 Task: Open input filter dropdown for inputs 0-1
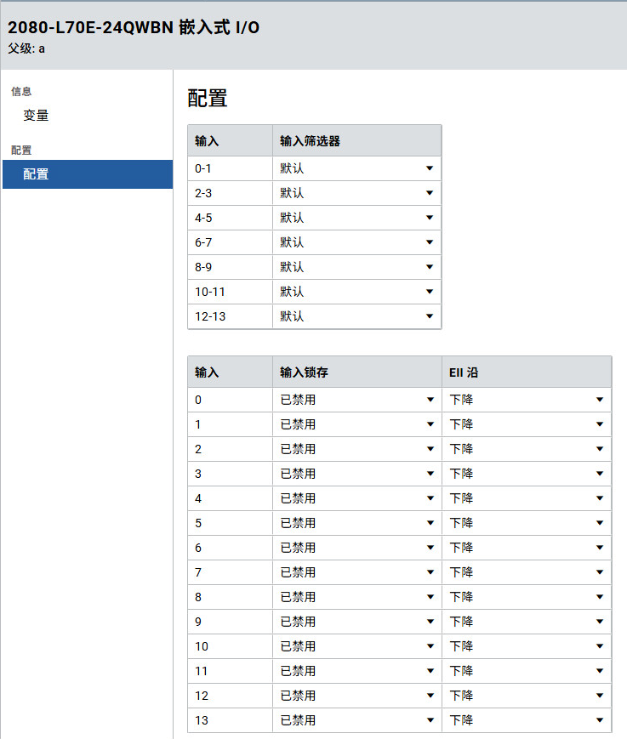356,168
